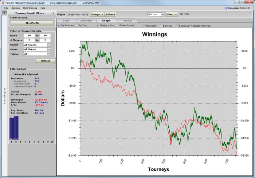Toggle Show $EV adjusted checkbox
This screenshot has height=178, width=255.
point(12,74)
